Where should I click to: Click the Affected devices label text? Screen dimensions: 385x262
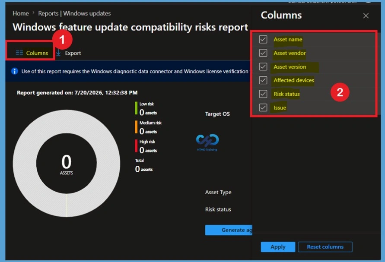[294, 80]
